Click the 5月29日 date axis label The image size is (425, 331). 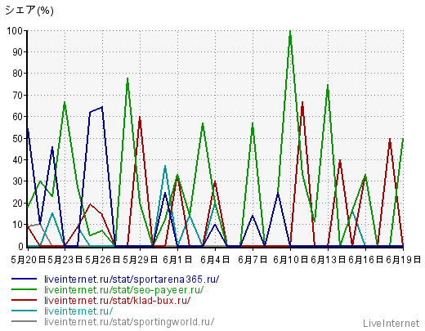140,260
